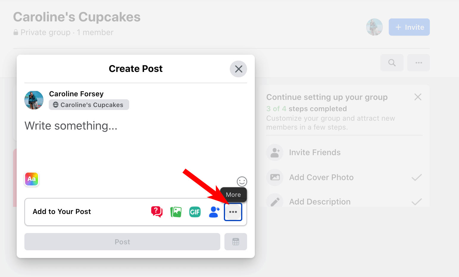
Task: Choose Invite Friends setup step
Action: point(344,152)
